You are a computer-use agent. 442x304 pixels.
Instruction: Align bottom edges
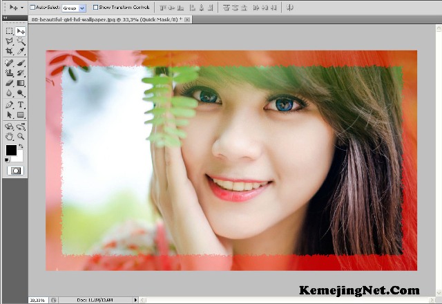[x=180, y=8]
